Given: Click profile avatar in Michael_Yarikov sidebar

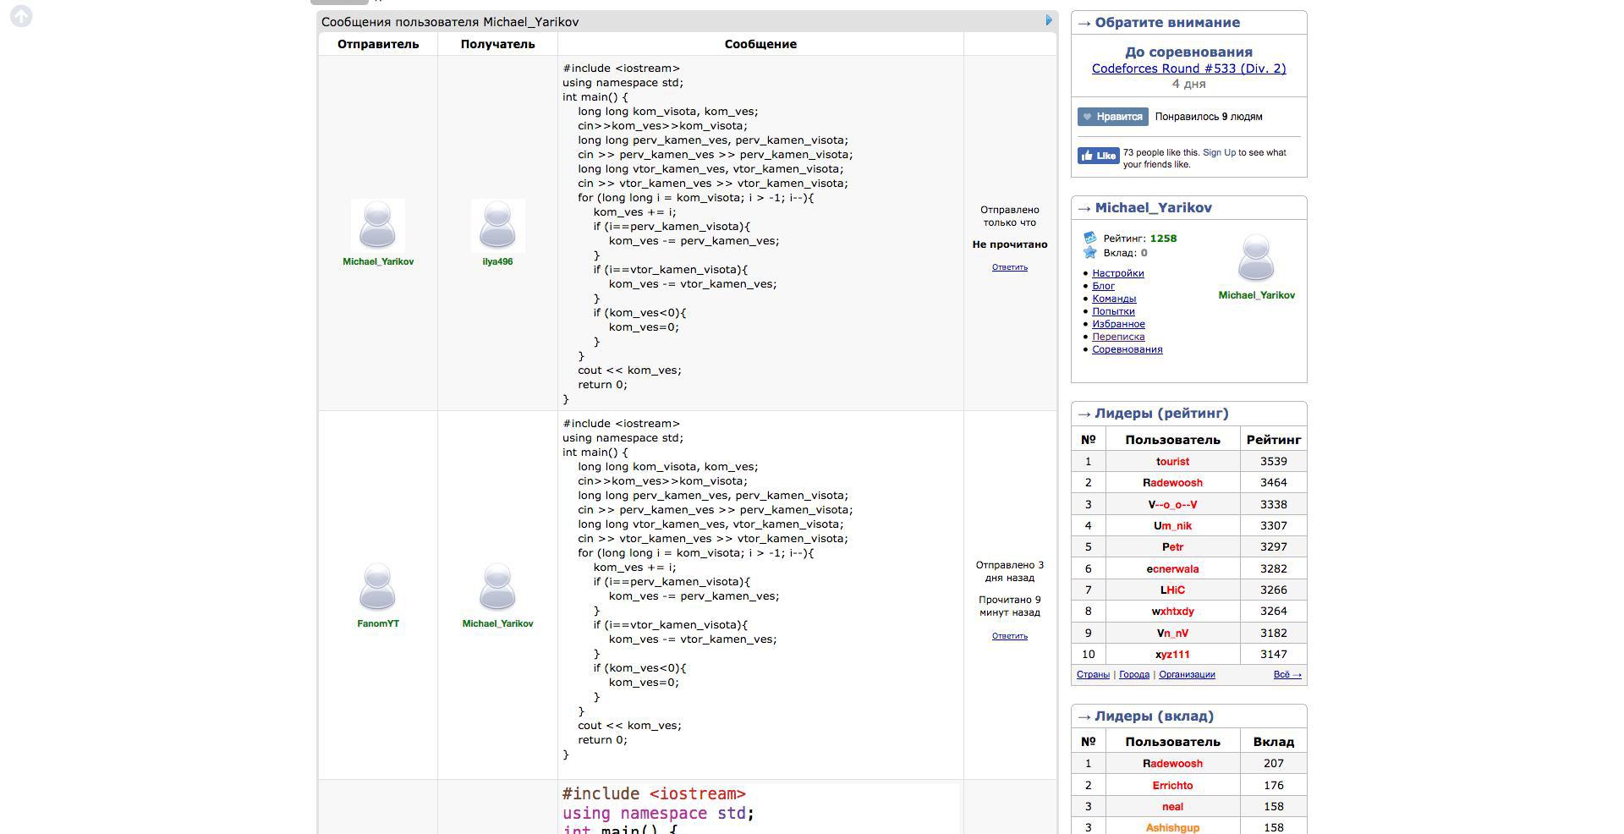Looking at the screenshot, I should (1256, 258).
